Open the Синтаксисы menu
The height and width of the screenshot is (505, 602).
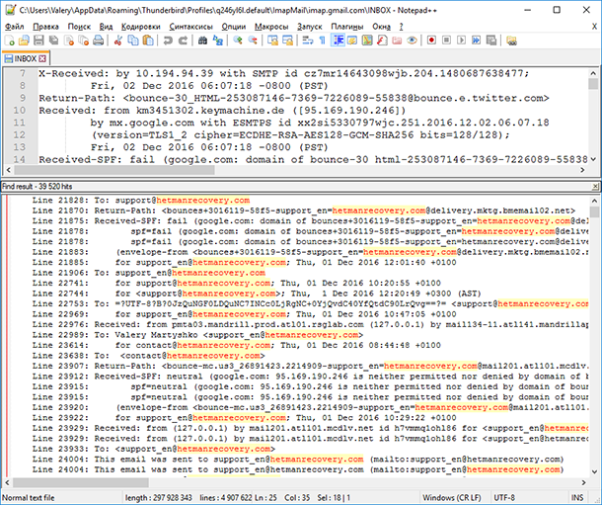[190, 27]
